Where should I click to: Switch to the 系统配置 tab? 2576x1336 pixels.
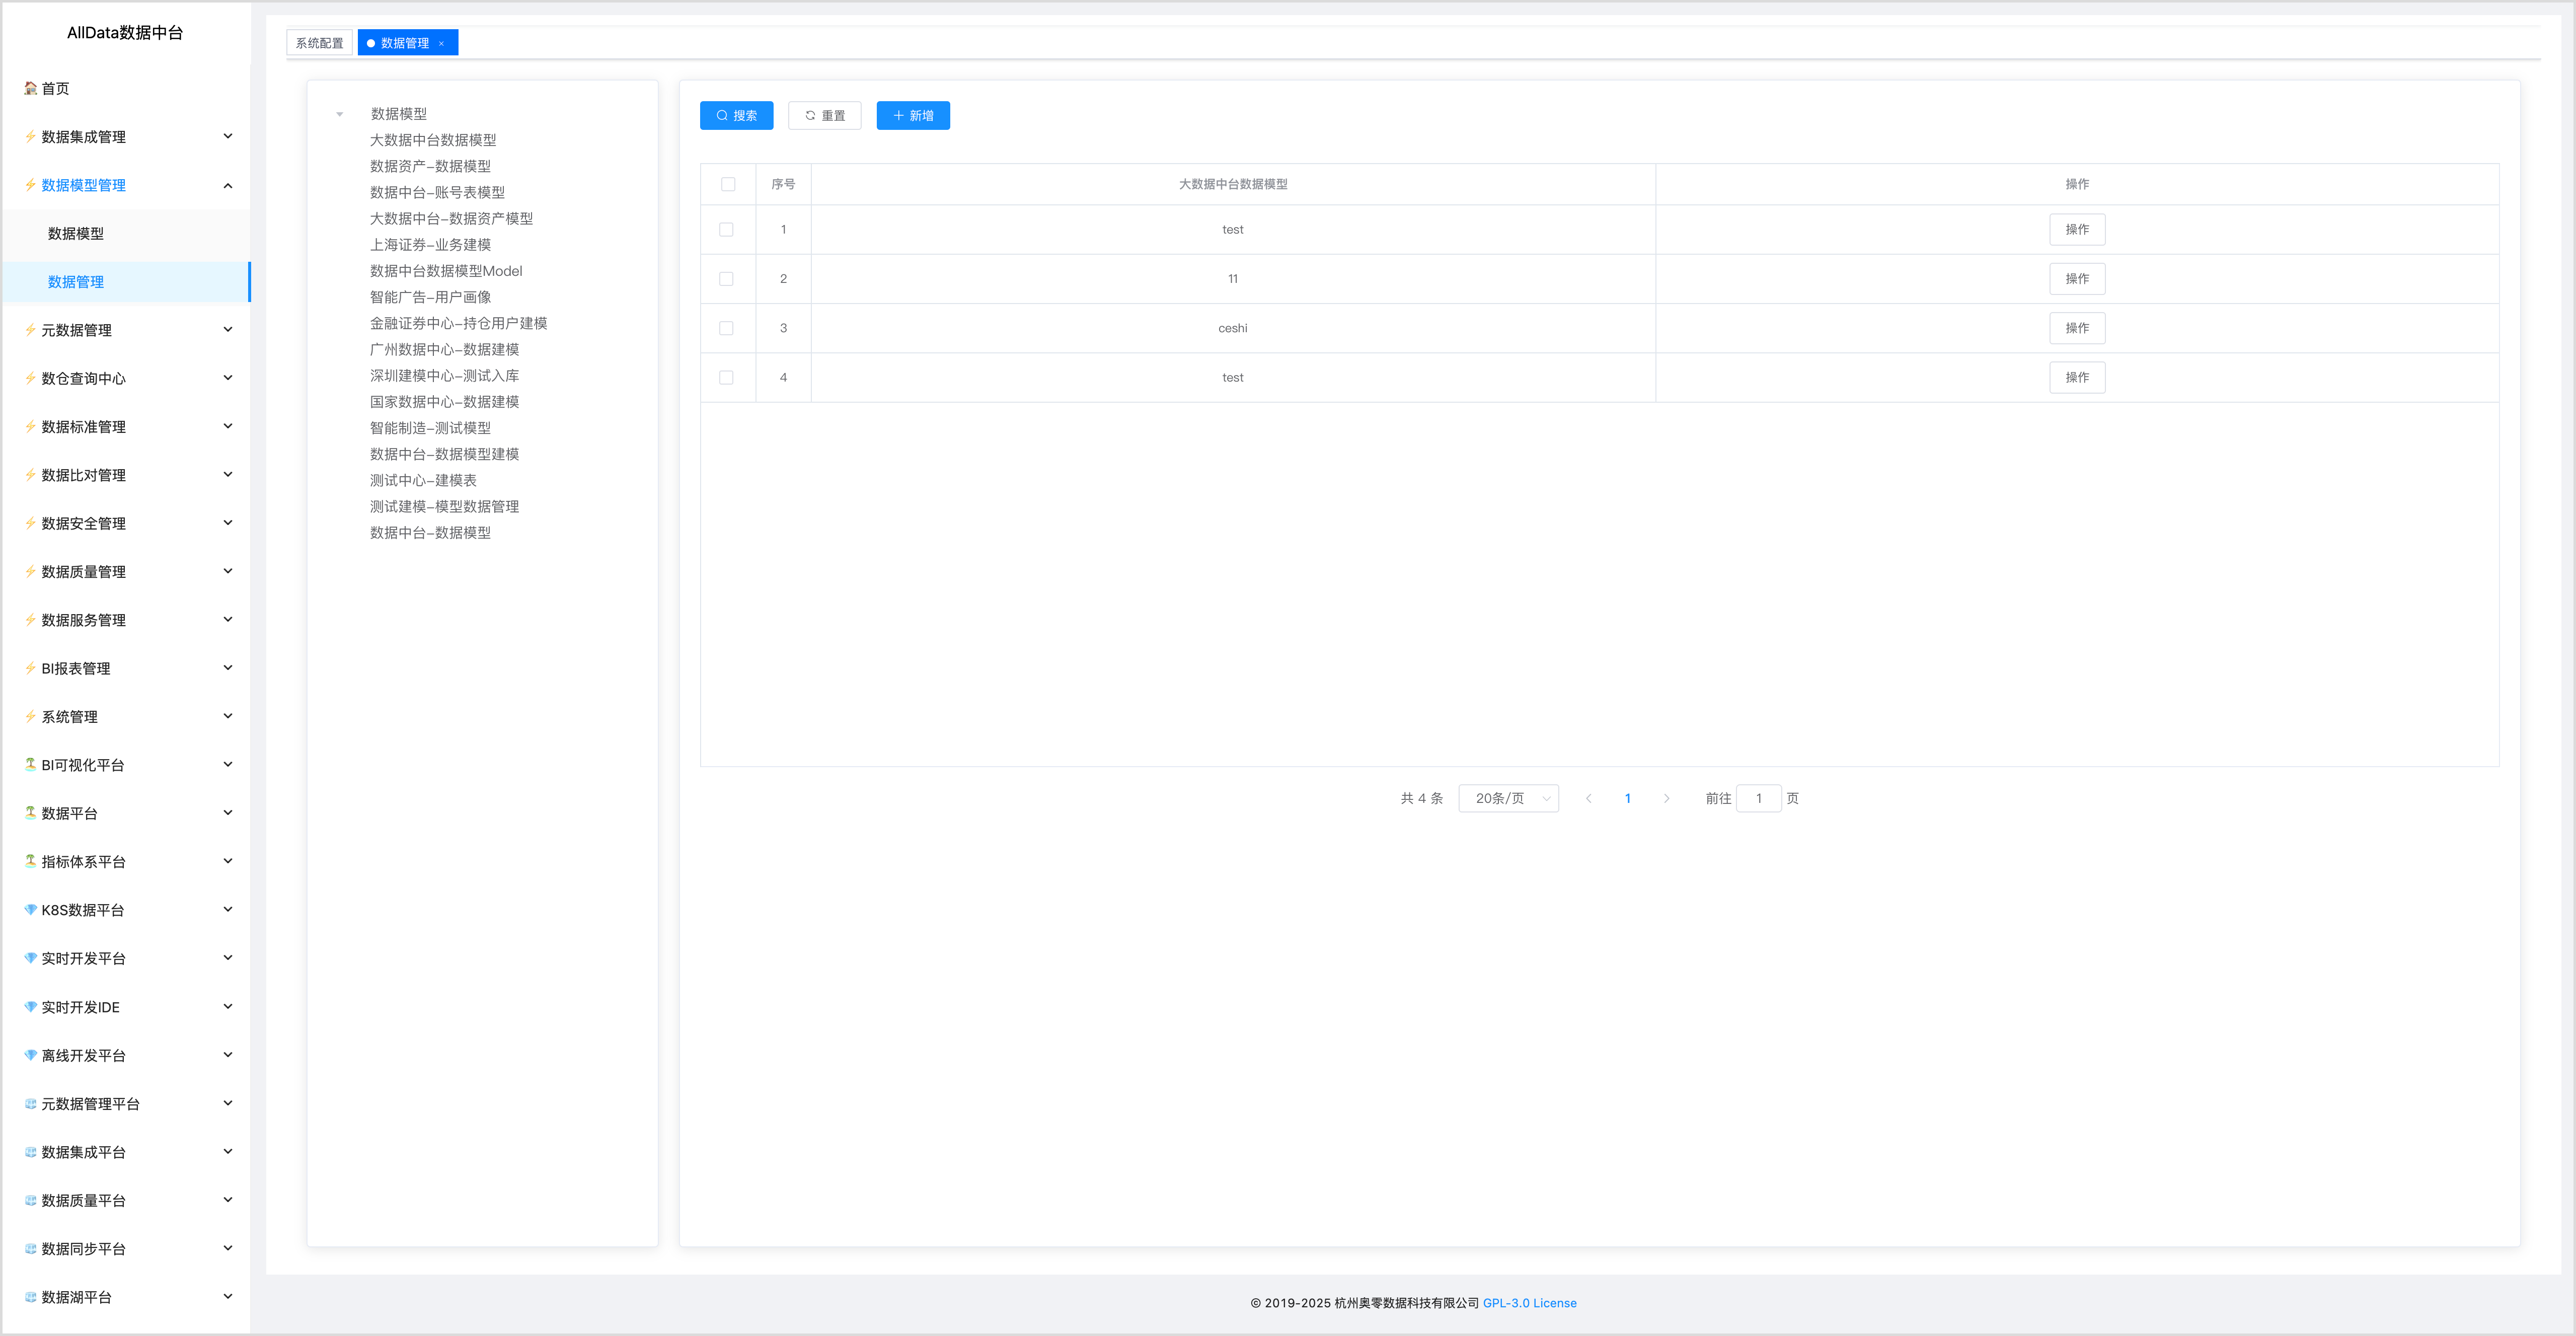pyautogui.click(x=319, y=43)
